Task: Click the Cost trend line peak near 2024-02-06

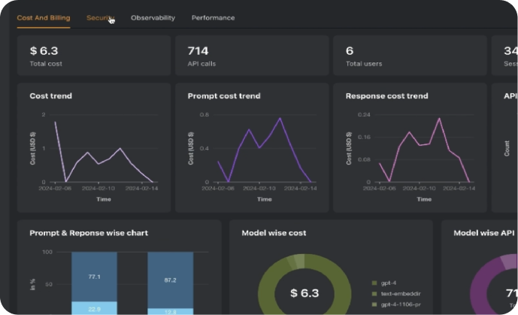Action: pos(55,123)
